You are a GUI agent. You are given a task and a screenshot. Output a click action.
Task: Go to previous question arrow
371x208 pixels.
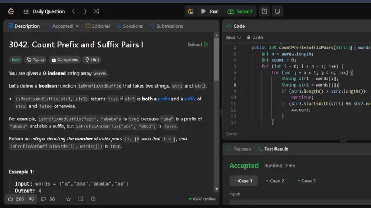pyautogui.click(x=73, y=11)
